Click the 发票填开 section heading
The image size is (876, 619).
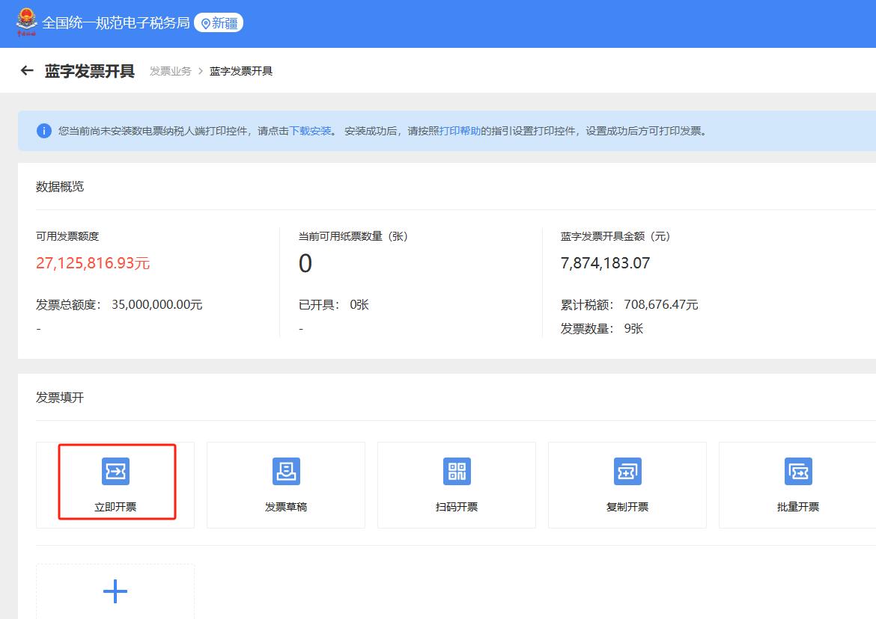tap(60, 398)
